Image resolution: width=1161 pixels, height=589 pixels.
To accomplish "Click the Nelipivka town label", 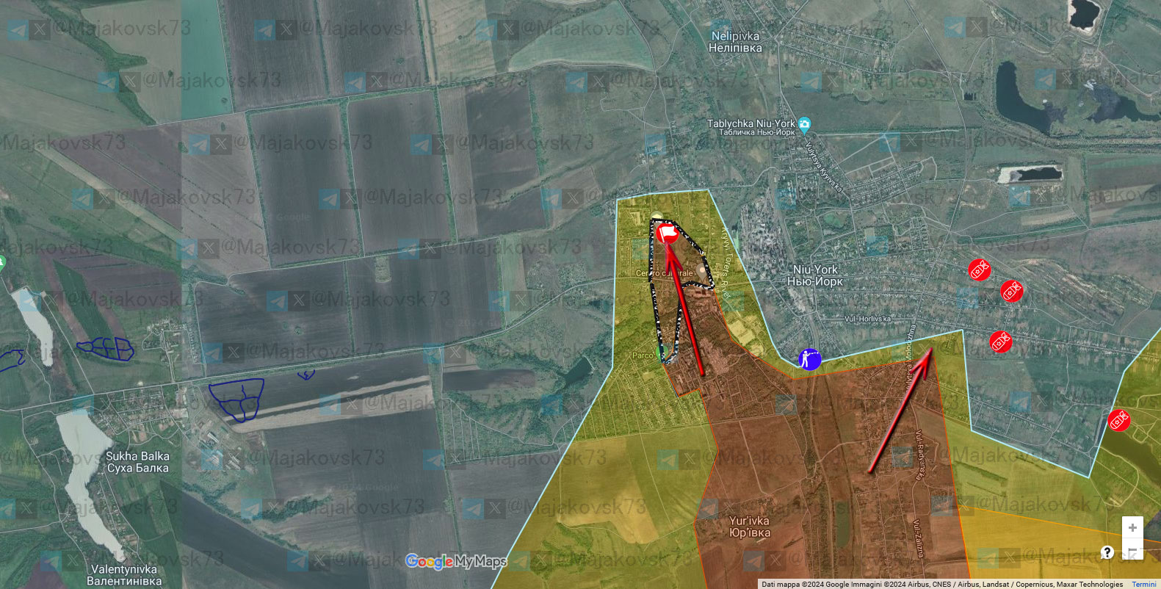I will (x=735, y=42).
